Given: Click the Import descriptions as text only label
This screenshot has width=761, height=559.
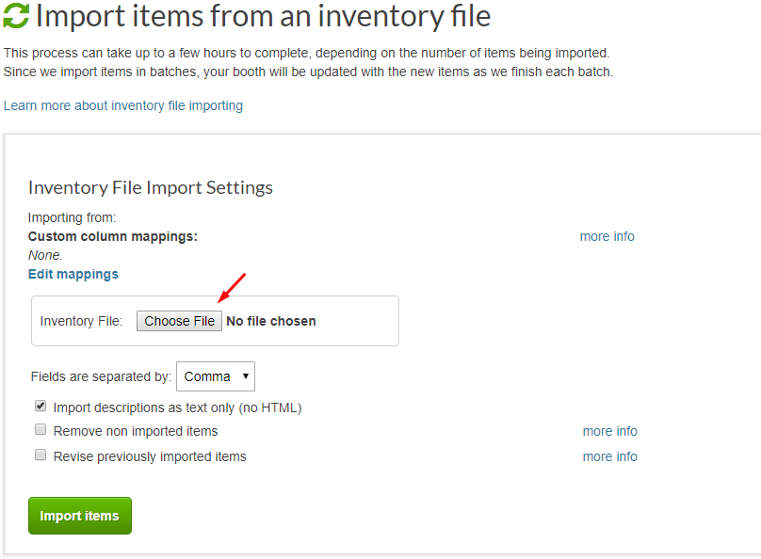Looking at the screenshot, I should (178, 408).
